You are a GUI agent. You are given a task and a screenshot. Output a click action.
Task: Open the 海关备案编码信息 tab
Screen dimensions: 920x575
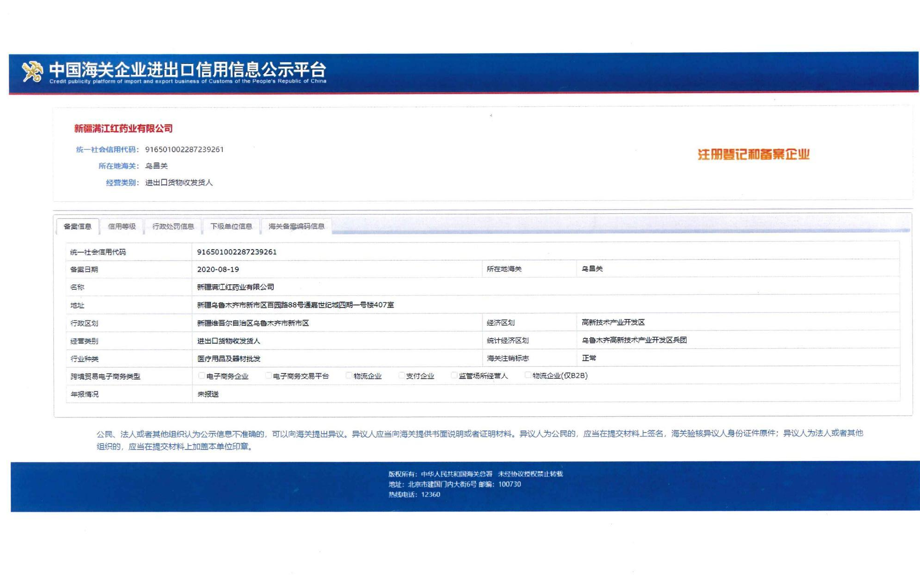click(296, 226)
